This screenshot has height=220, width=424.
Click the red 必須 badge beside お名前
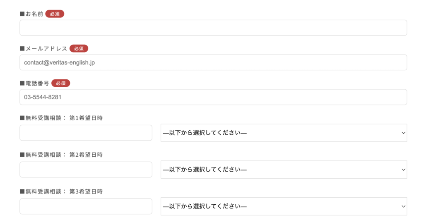pos(55,14)
